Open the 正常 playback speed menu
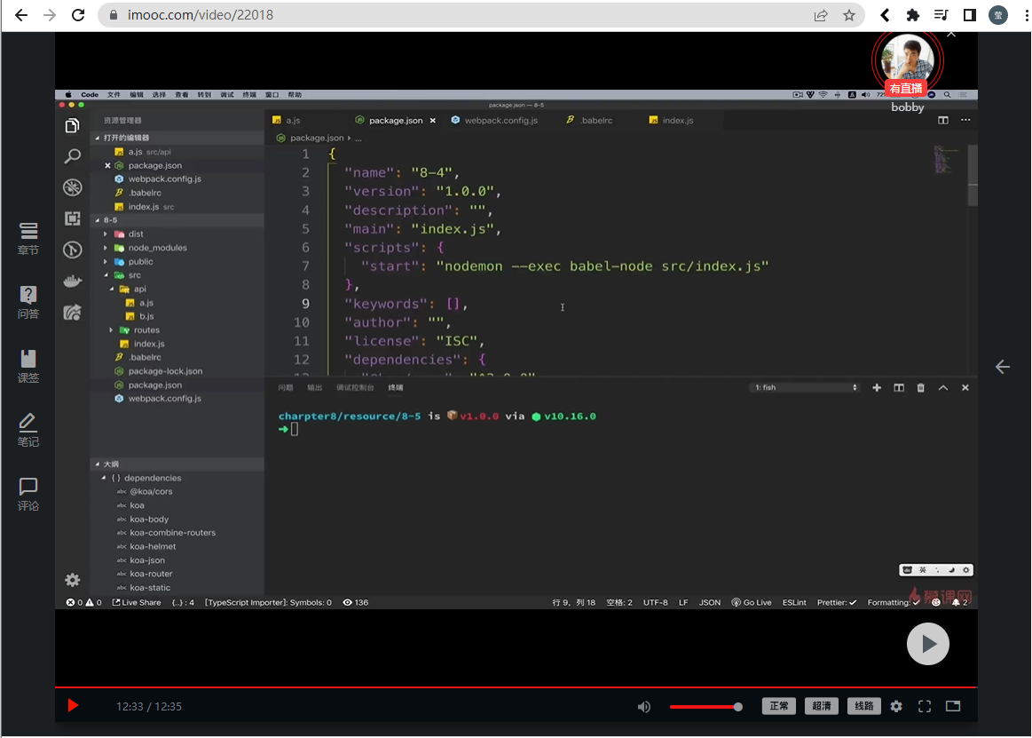The height and width of the screenshot is (738, 1032). (x=778, y=706)
